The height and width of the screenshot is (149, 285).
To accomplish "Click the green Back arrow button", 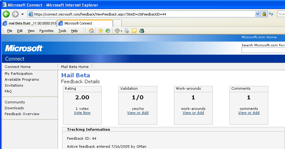I will point(6,14).
